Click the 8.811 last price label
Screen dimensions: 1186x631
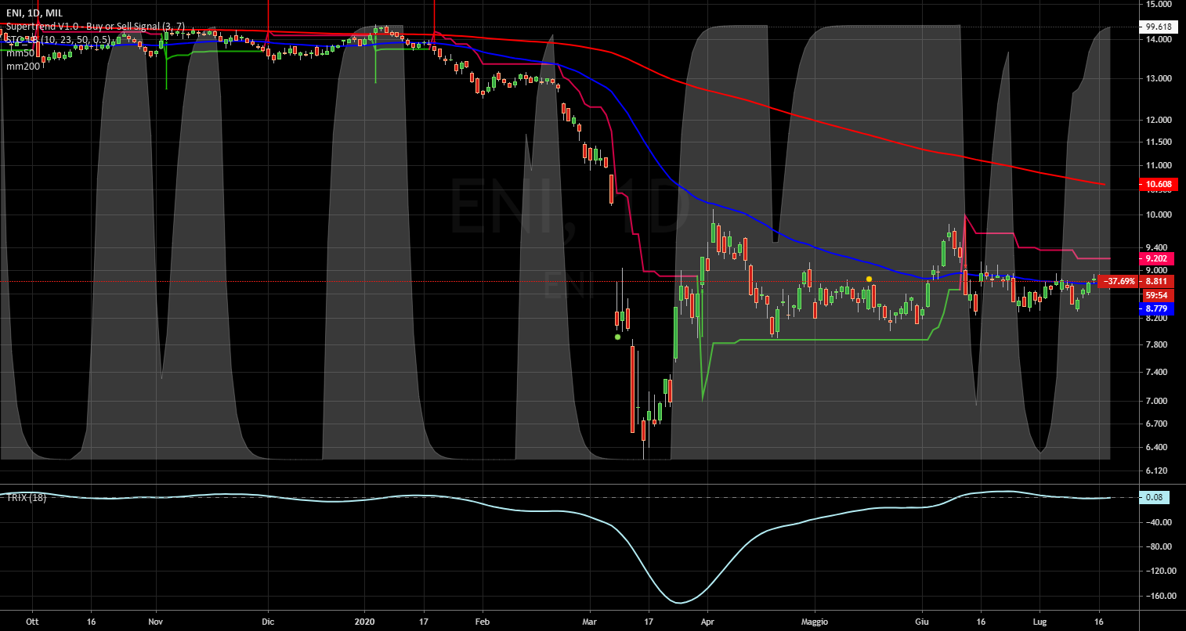(1158, 281)
